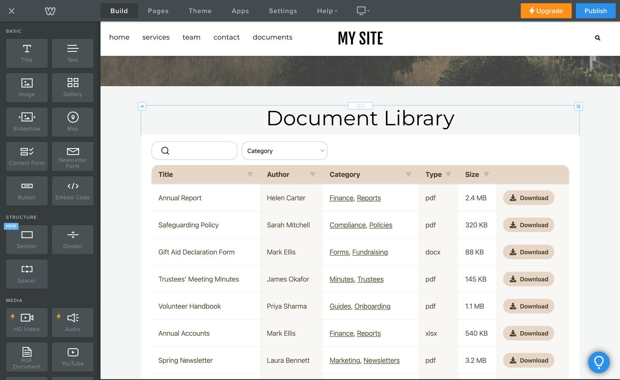620x380 pixels.
Task: Add a YouTube element
Action: pyautogui.click(x=73, y=357)
